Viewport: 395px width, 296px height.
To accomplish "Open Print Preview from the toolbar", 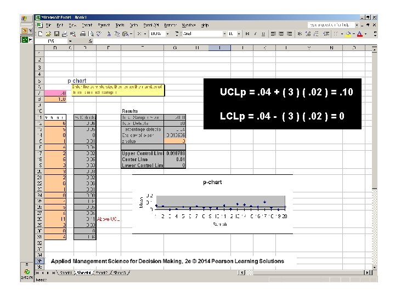I will [91, 34].
